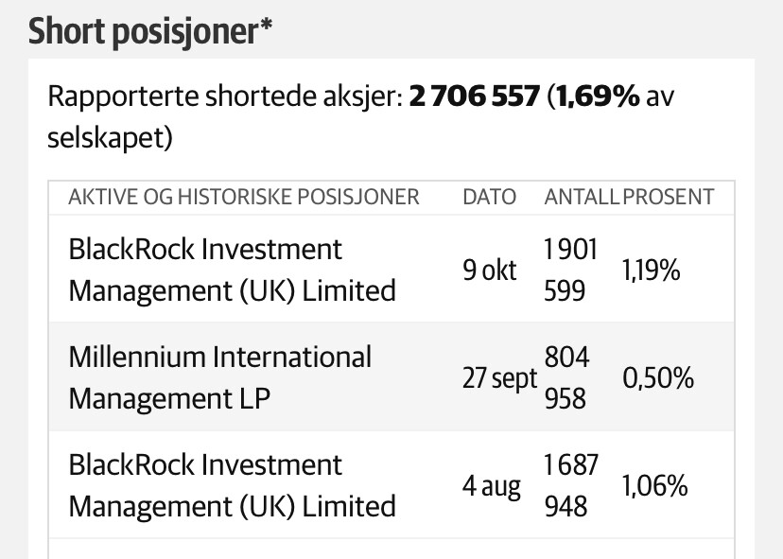783x559 pixels.
Task: Click the 27 sept date cell
Action: 499,378
